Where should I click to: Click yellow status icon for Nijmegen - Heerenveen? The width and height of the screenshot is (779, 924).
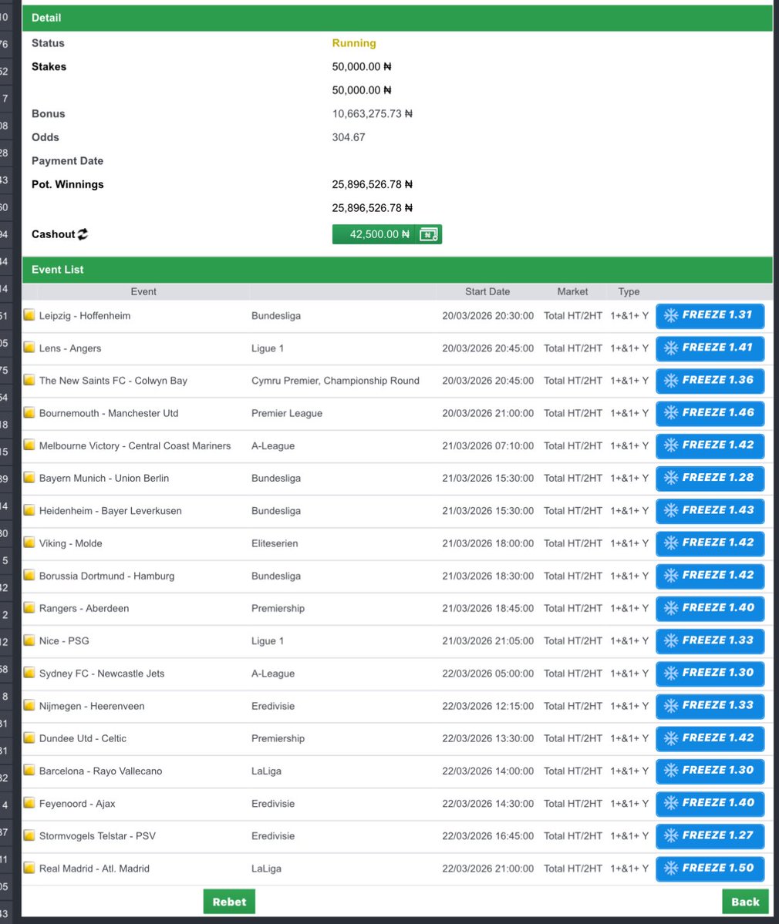tap(29, 705)
